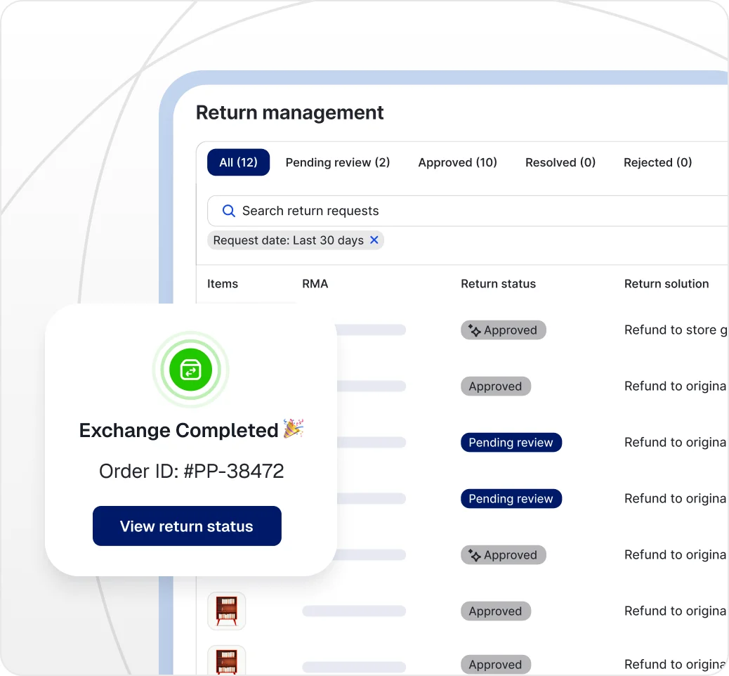Click Order ID #PP-38472 text
The width and height of the screenshot is (729, 676).
tap(191, 471)
